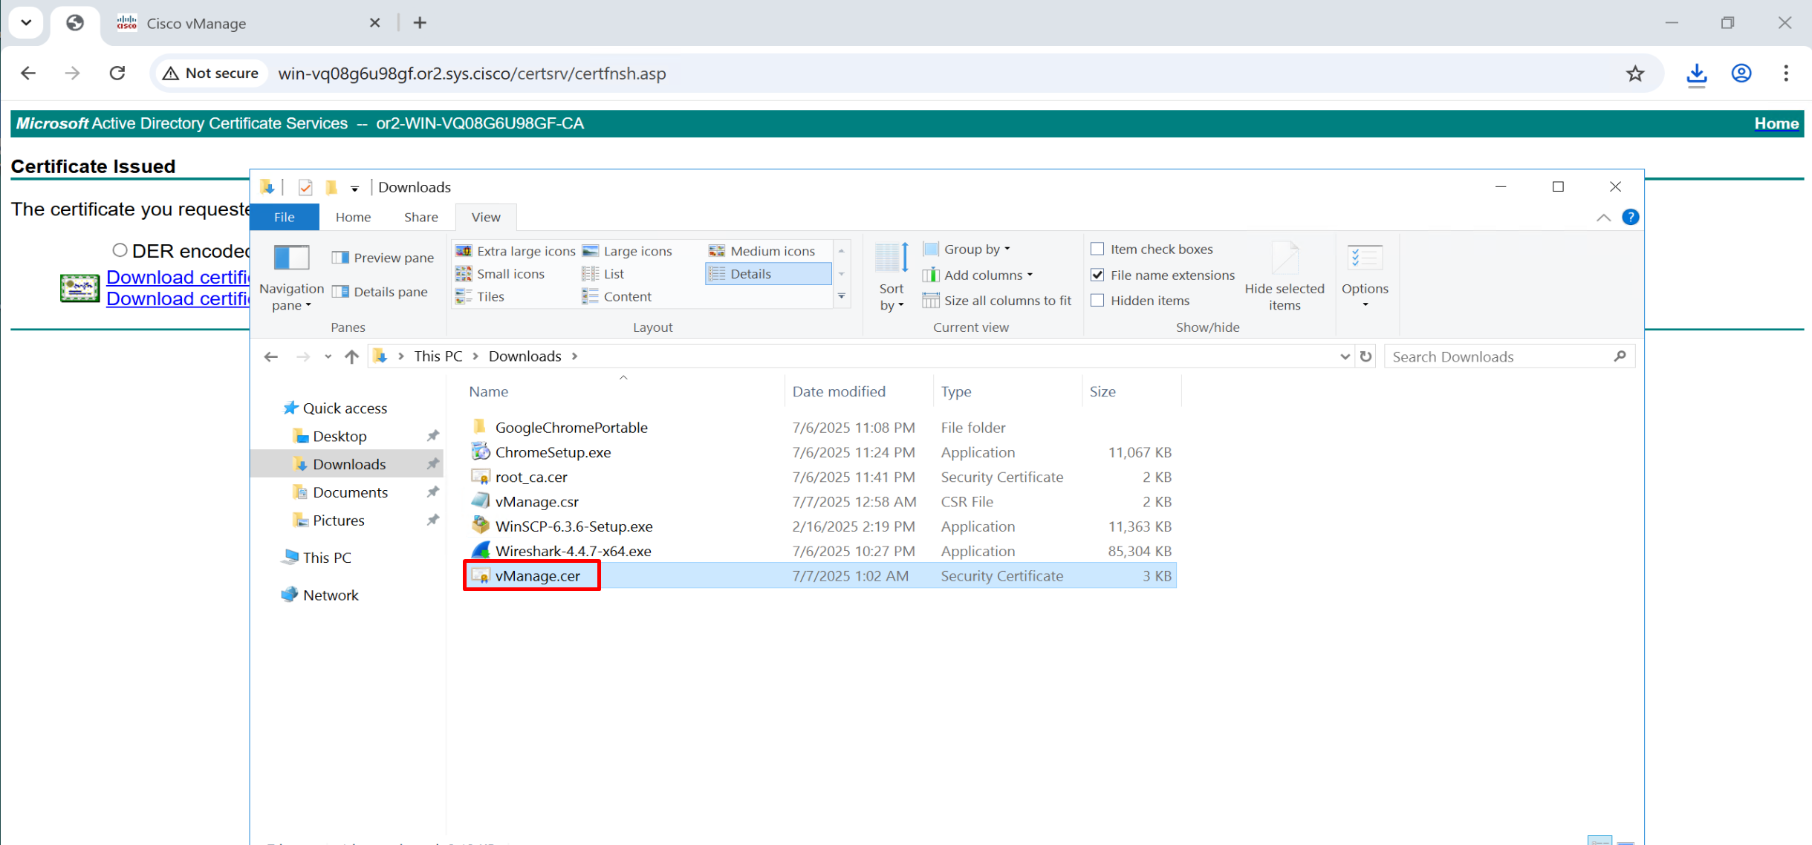The height and width of the screenshot is (845, 1812).
Task: Bookmark this page with star icon
Action: pos(1634,74)
